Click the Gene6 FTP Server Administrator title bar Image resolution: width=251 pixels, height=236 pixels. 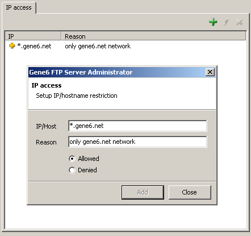tap(117, 72)
